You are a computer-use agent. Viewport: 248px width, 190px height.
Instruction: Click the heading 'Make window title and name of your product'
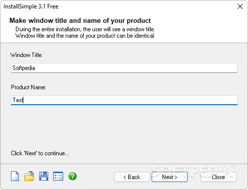80,20
